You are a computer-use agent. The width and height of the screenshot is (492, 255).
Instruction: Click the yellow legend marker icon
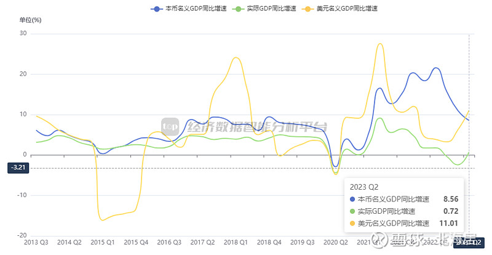[308, 9]
